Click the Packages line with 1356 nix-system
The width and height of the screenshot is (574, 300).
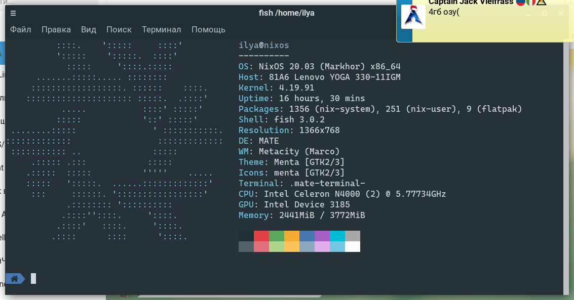[x=380, y=109]
